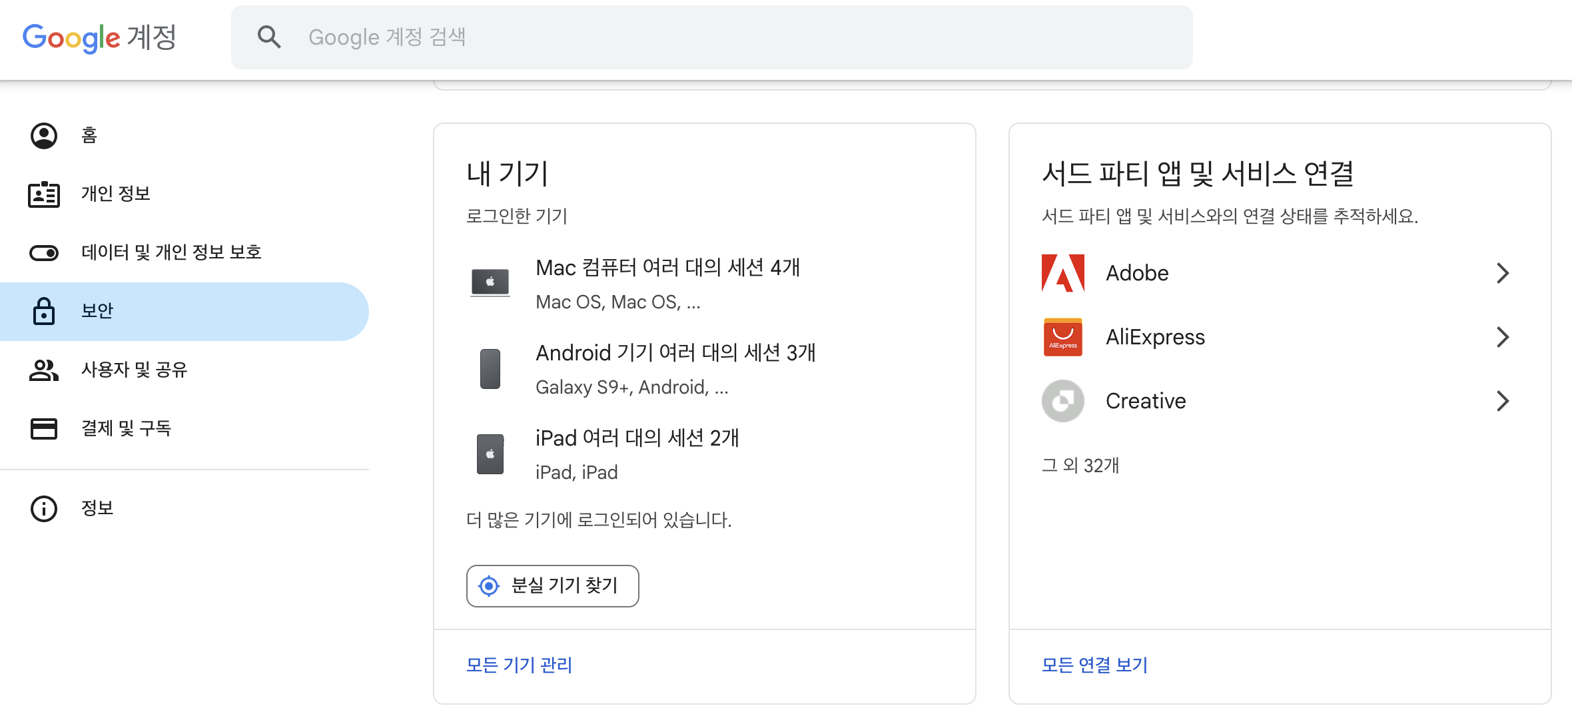Image resolution: width=1572 pixels, height=722 pixels.
Task: Open the 홈 menu item
Action: 89,136
